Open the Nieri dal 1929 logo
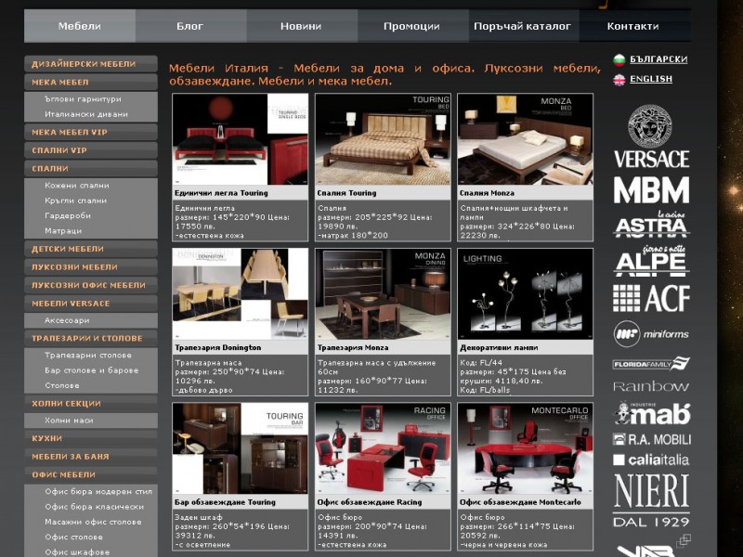The image size is (743, 557). [651, 500]
